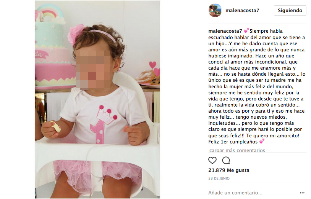Viewport: 311px width, 199px height.
Task: Open the comment bubble icon
Action: click(226, 160)
